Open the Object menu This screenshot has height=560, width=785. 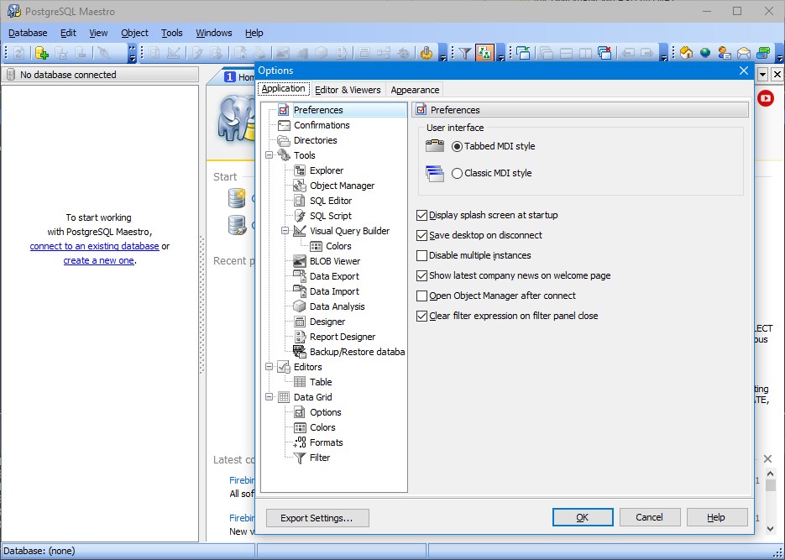[x=134, y=33]
